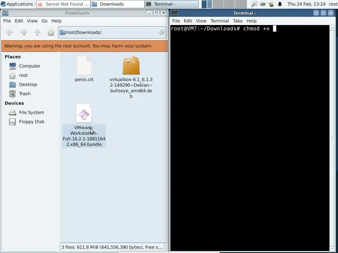The image size is (338, 253).
Task: Click the Places heading in sidebar
Action: [13, 57]
